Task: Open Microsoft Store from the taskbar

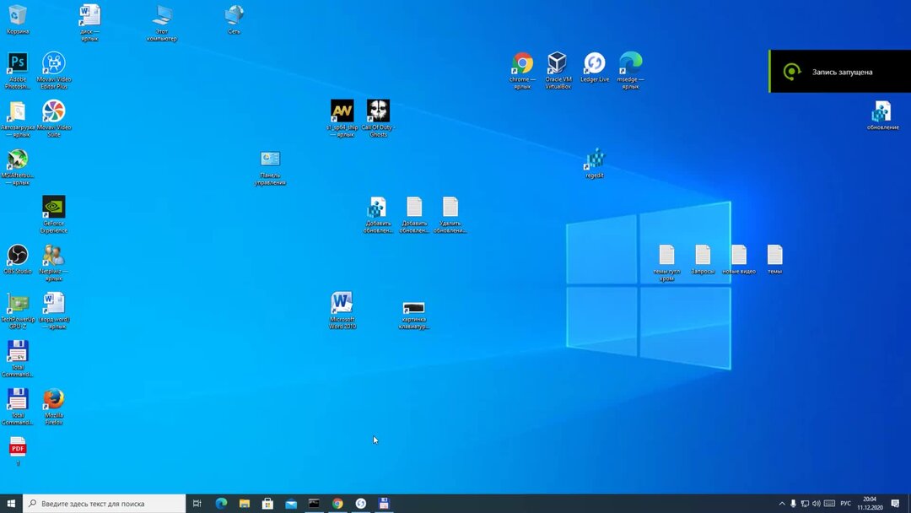Action: tap(267, 503)
